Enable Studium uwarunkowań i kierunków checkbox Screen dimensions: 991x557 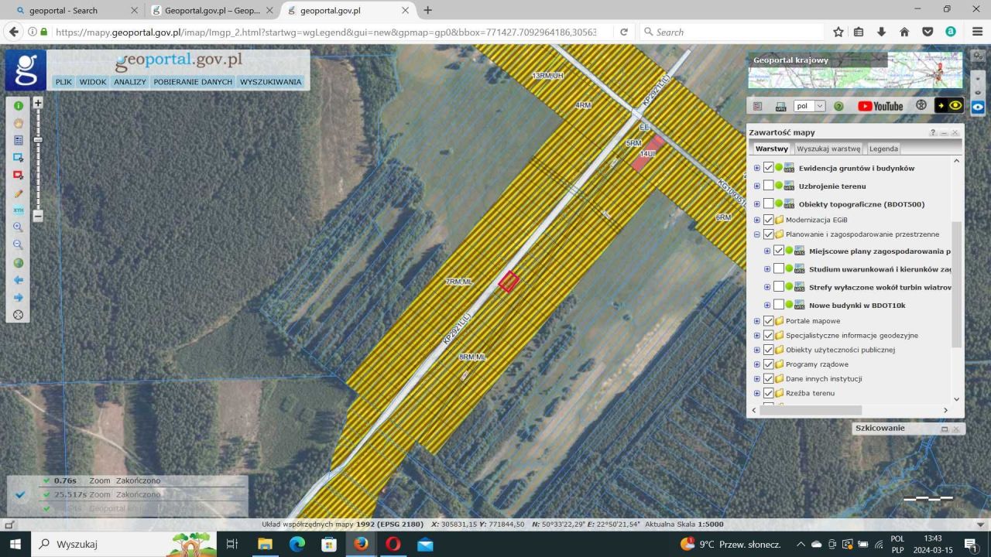[779, 268]
